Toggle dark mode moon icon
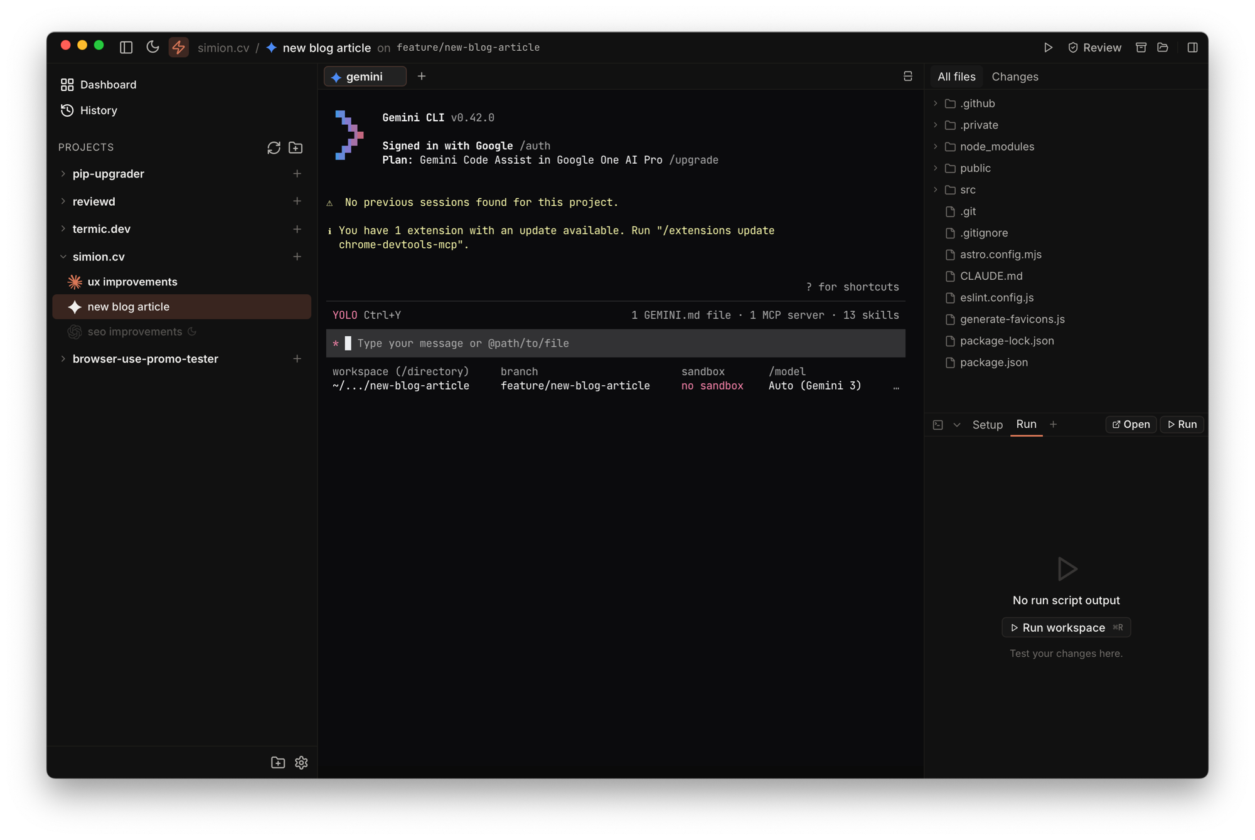 (x=152, y=47)
